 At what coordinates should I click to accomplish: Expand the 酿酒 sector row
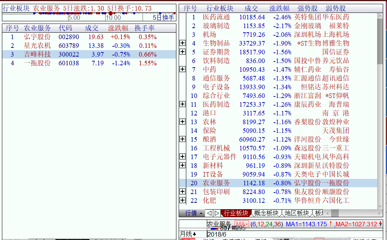pyautogui.click(x=182, y=139)
